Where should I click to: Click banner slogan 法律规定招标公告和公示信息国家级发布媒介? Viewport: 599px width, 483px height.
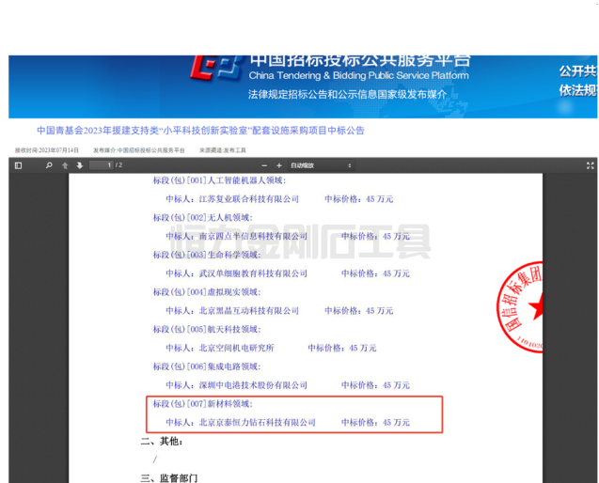[x=347, y=94]
